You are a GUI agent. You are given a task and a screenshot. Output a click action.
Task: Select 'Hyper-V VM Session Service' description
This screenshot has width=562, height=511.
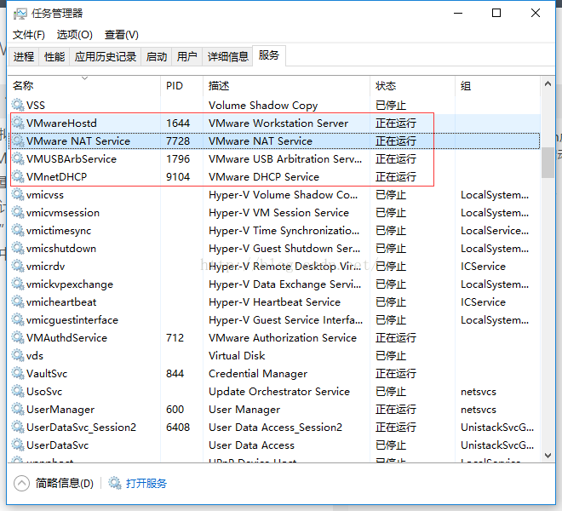tap(278, 213)
